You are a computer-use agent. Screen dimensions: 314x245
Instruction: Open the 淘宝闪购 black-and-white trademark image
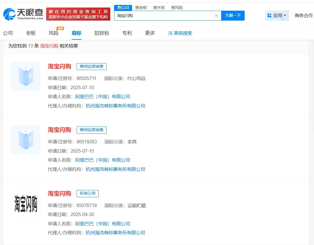[26, 203]
